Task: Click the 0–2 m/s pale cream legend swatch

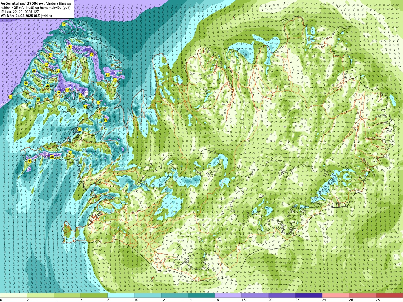Action: (14, 295)
